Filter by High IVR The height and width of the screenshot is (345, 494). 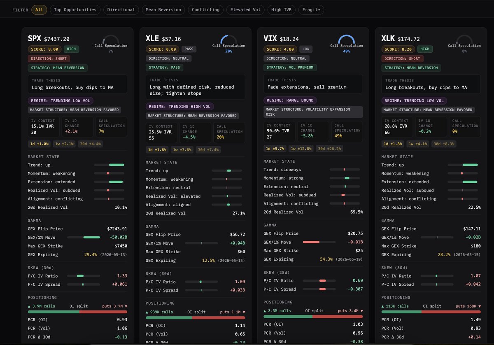(281, 9)
